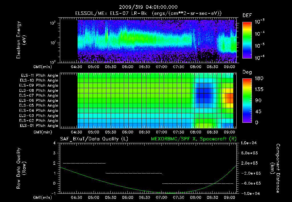292x202 pixels.
Task: Click the white data quality segment at level 2
Action: (x=84, y=163)
